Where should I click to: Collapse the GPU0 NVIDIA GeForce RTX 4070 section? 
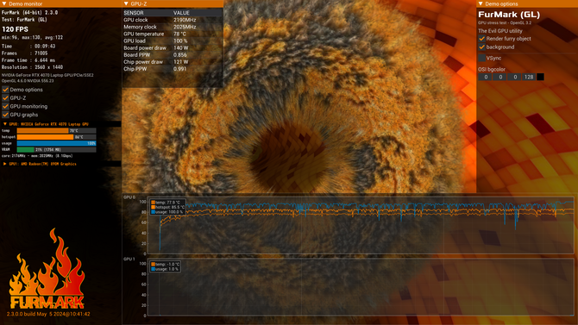(5, 124)
